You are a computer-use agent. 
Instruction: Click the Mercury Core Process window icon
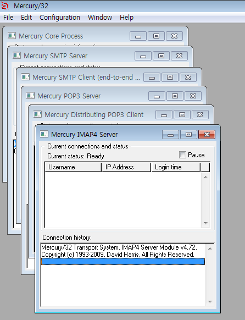point(12,36)
